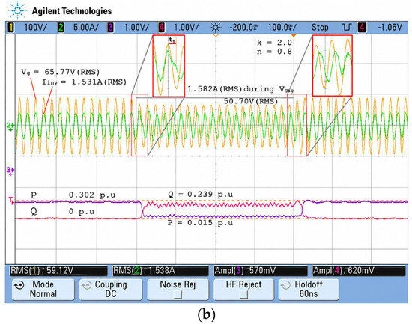Click the trigger level T marker on left
The height and width of the screenshot is (324, 412).
11,201
